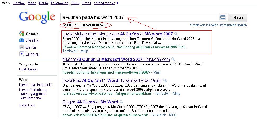
Task: Open the Google.com in English link
Action: point(204,25)
